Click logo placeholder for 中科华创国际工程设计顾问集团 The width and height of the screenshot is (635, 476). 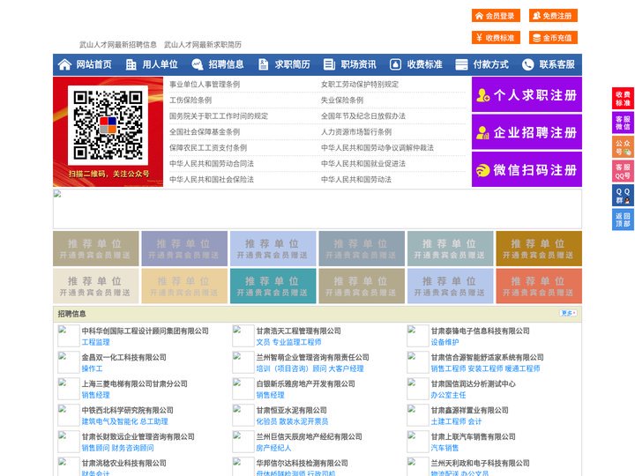point(68,336)
